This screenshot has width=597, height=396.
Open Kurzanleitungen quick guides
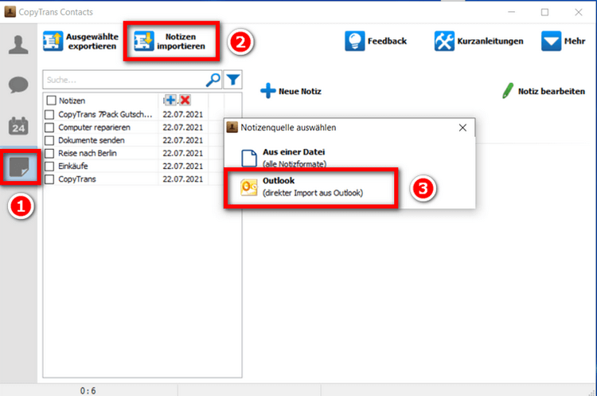click(479, 41)
